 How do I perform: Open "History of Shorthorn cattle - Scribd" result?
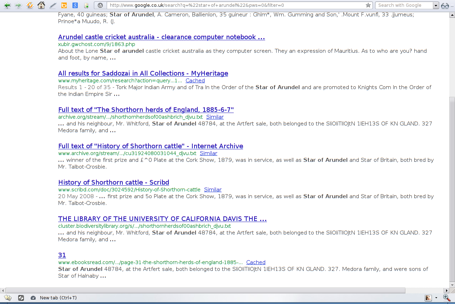[x=113, y=182]
